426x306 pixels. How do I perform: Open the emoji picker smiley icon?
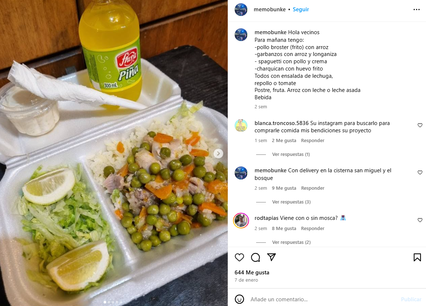click(x=239, y=299)
